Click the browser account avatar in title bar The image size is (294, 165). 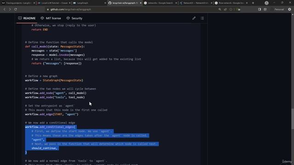266,3
